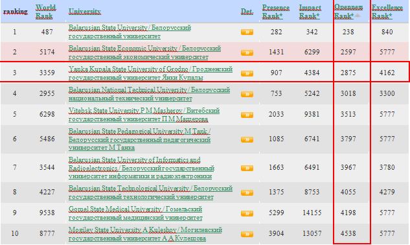Viewport: 410px width, 245px height.
Task: Click detail icon for Gomel State Medical University
Action: (247, 213)
